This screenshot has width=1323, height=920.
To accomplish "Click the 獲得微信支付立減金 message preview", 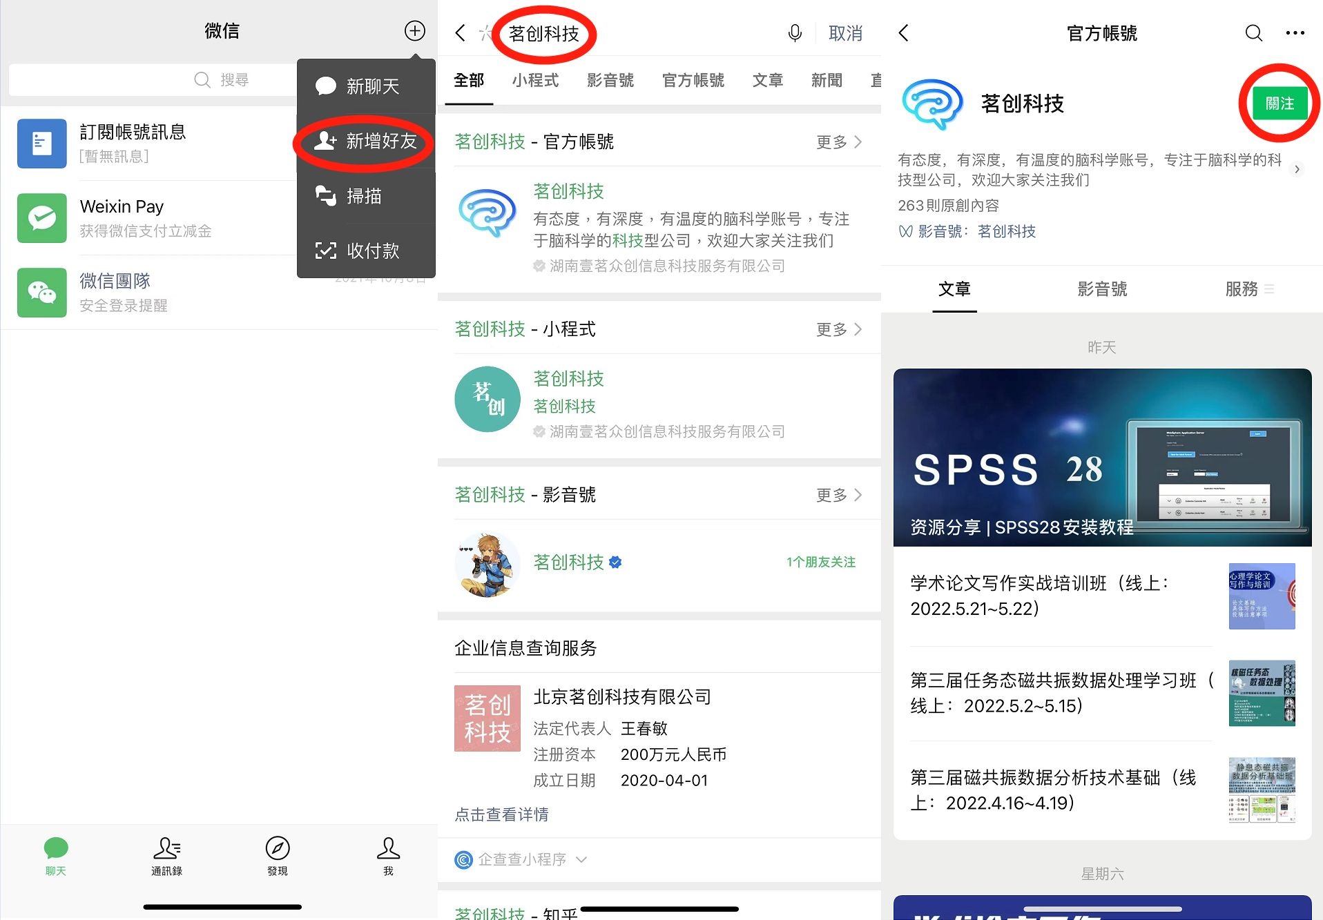I will click(146, 231).
